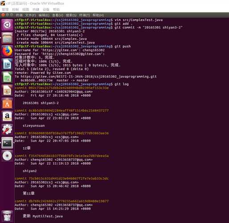Launch LibreOffice Calc from the dock

[x=7, y=77]
